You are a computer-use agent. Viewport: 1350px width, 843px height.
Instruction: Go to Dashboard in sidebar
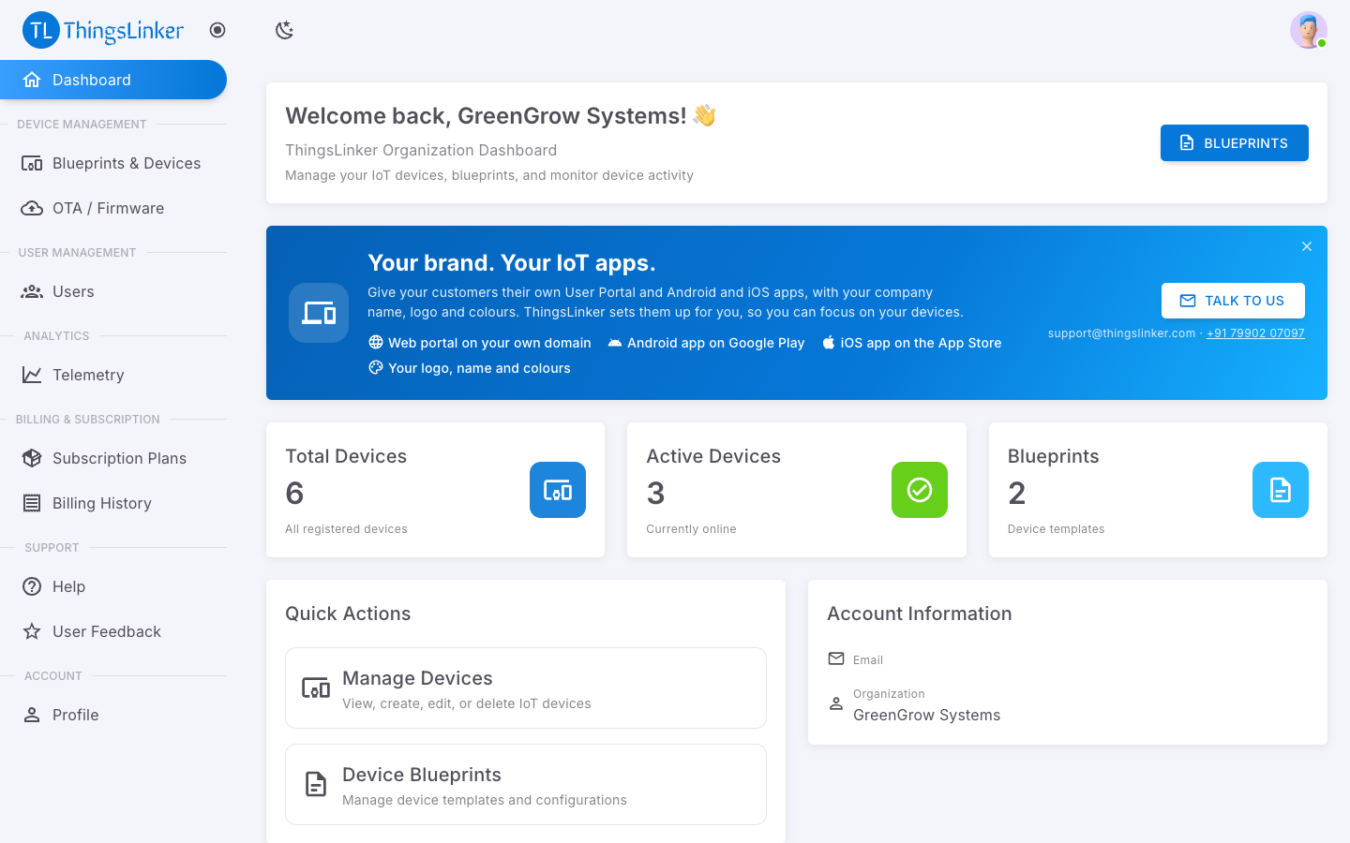pos(113,80)
